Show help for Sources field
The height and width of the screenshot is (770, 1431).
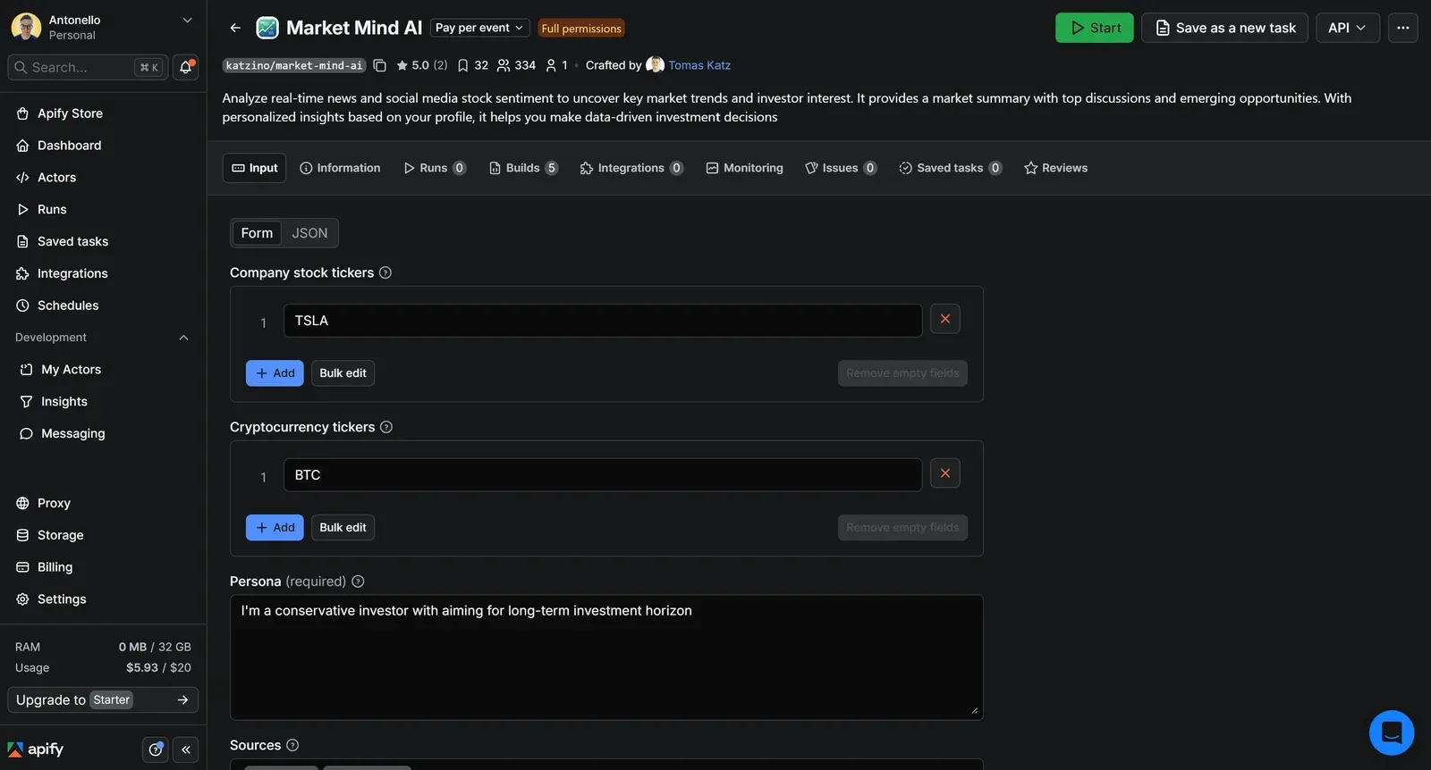click(x=292, y=745)
